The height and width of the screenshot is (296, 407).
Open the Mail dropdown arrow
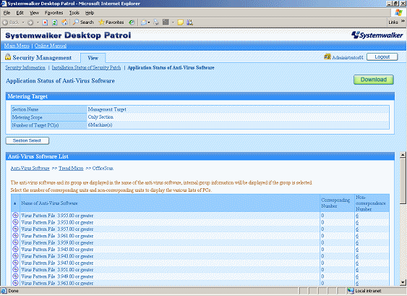(149, 22)
